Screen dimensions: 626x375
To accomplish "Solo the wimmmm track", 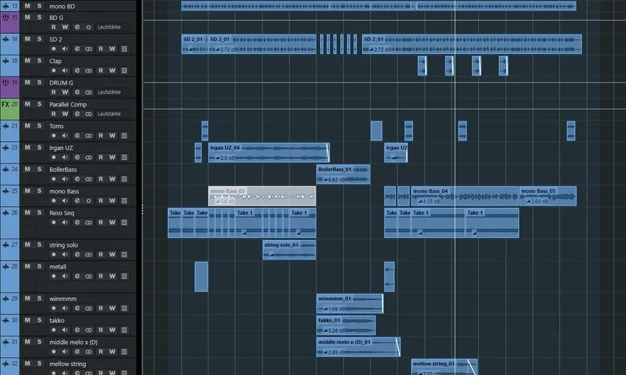I will coord(39,298).
